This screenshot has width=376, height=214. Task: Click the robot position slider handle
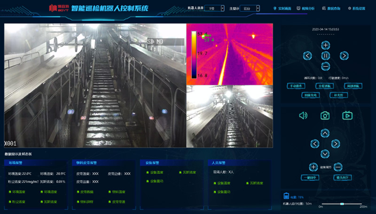click(x=342, y=204)
